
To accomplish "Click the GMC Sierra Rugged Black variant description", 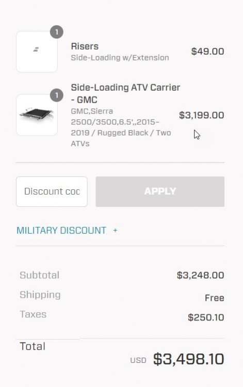I will pyautogui.click(x=121, y=127).
